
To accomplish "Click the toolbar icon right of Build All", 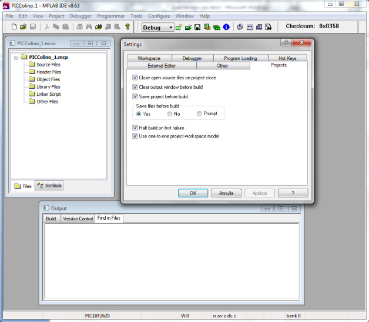I will [259, 27].
